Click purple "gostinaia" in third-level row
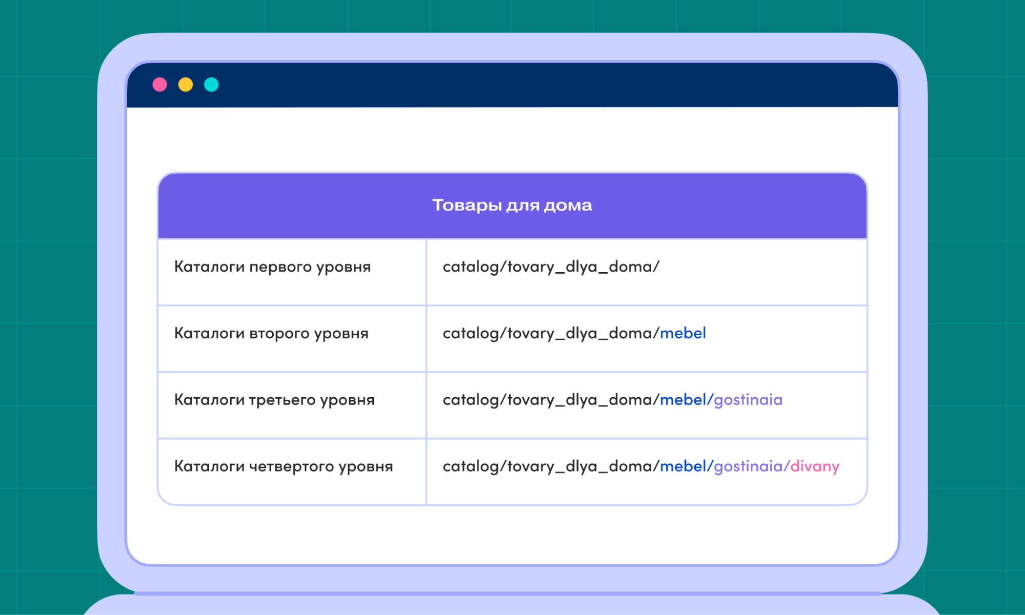1025x615 pixels. tap(748, 400)
